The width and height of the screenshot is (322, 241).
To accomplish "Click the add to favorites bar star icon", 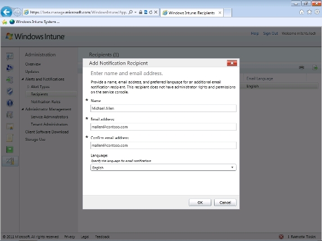I will point(4,22).
